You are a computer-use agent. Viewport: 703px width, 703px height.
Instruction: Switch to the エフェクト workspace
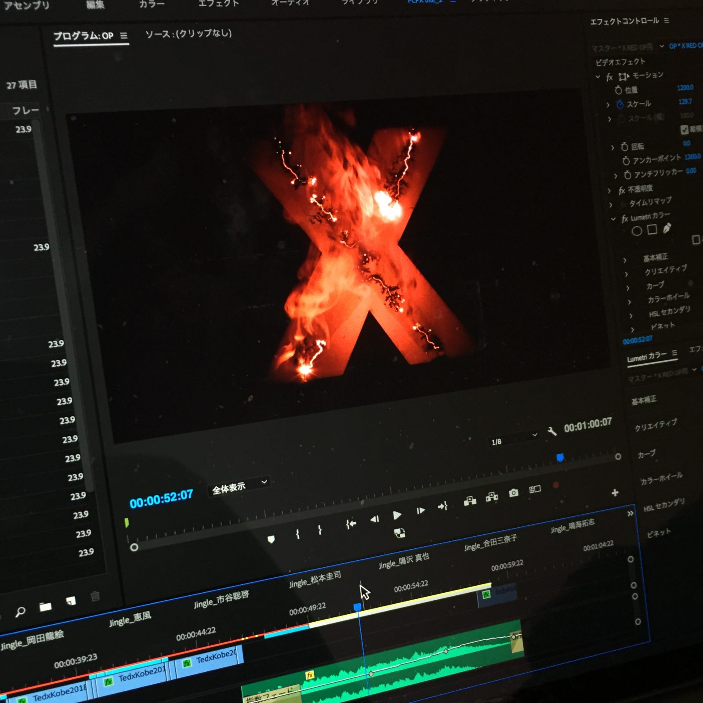coord(218,3)
